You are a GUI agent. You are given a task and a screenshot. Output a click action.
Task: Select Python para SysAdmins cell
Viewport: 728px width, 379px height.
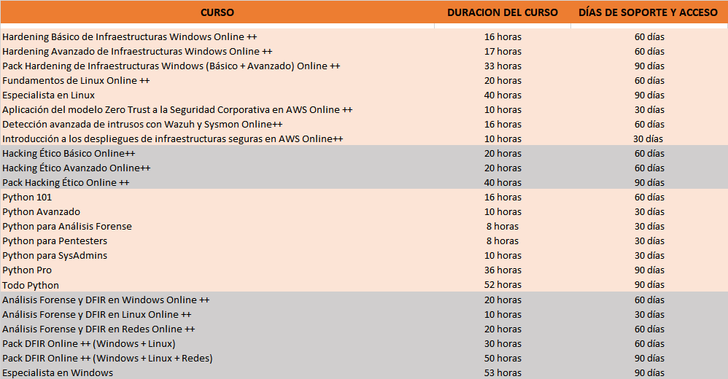click(x=54, y=256)
